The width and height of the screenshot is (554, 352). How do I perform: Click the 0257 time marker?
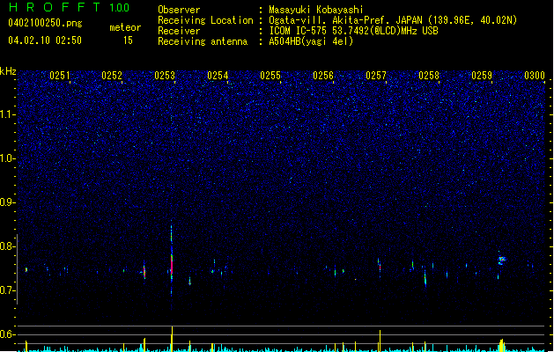pos(376,76)
